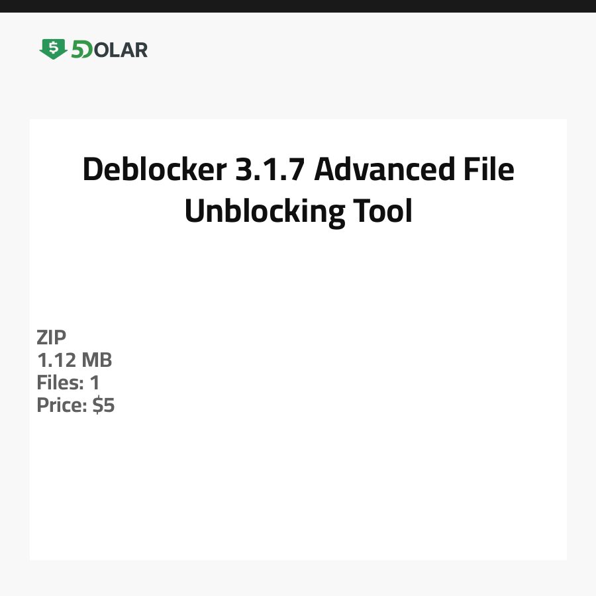This screenshot has height=596, width=596.
Task: Open the 5DOLAR brand name link
Action: point(109,50)
